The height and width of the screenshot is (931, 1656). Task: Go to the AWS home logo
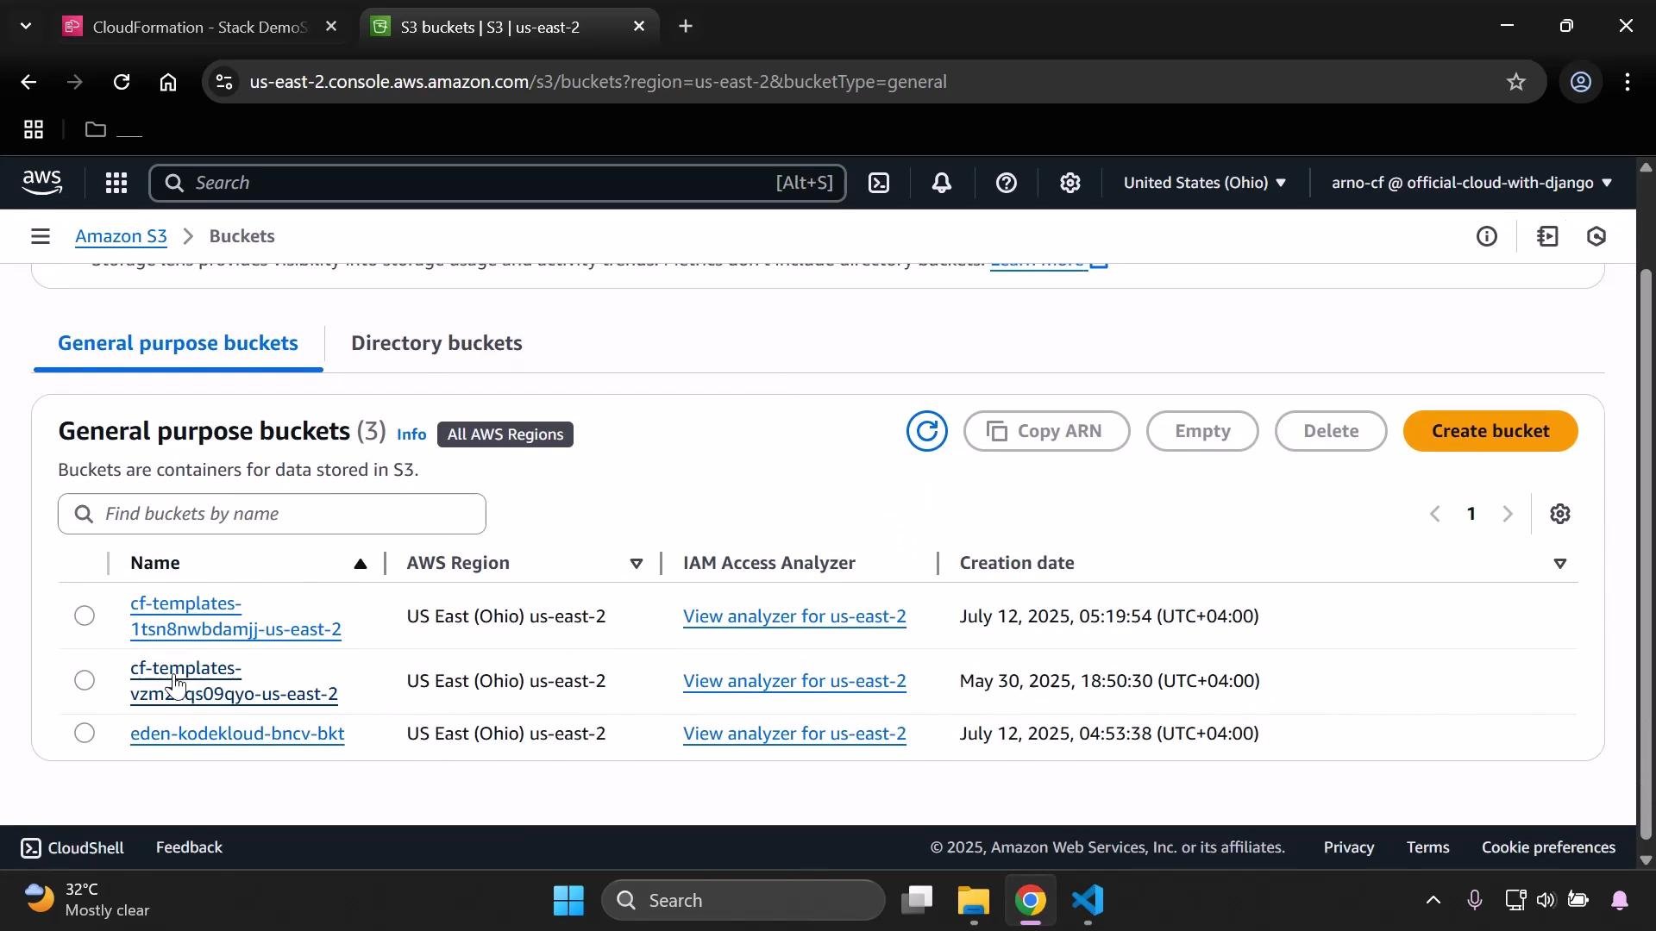click(42, 183)
